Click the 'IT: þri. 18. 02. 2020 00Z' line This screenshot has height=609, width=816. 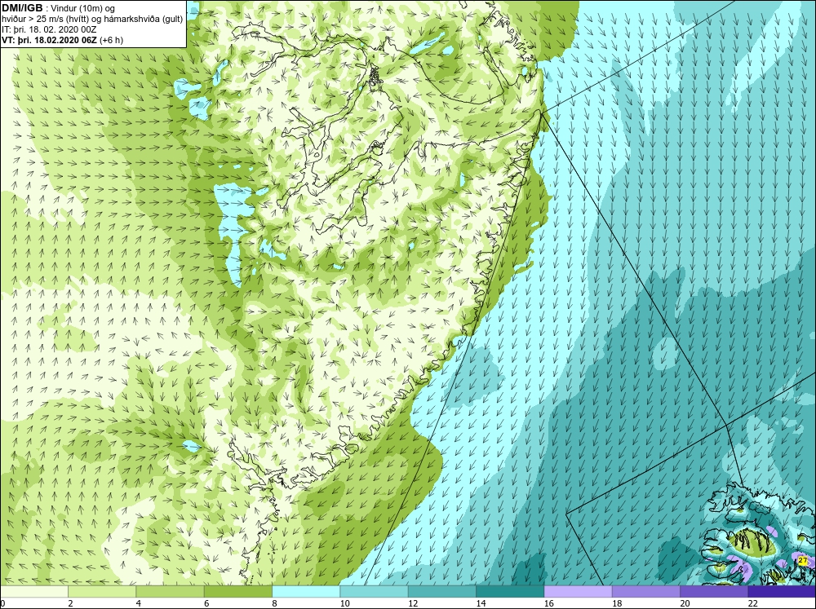point(49,29)
